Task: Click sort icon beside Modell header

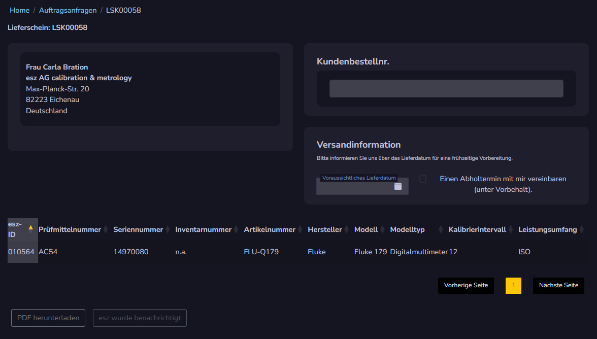Action: [x=383, y=229]
